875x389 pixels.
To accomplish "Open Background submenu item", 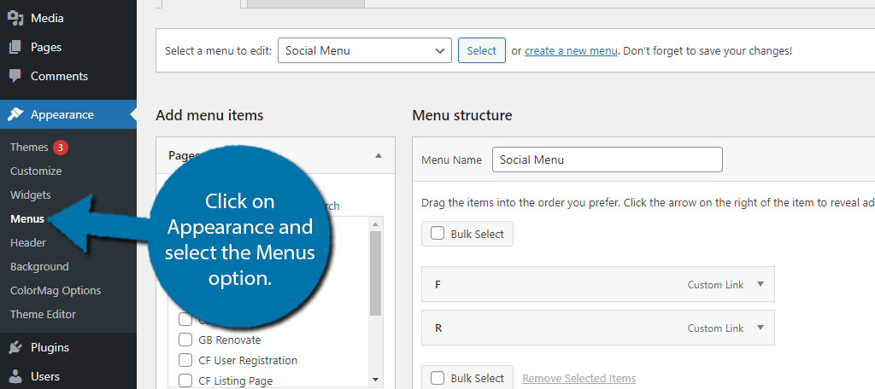I will click(39, 267).
